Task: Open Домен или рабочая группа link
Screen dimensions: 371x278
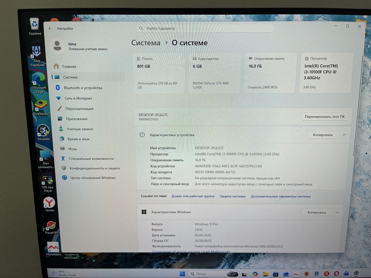Action: point(192,196)
